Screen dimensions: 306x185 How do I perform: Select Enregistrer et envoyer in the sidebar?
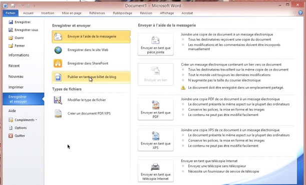point(24,99)
